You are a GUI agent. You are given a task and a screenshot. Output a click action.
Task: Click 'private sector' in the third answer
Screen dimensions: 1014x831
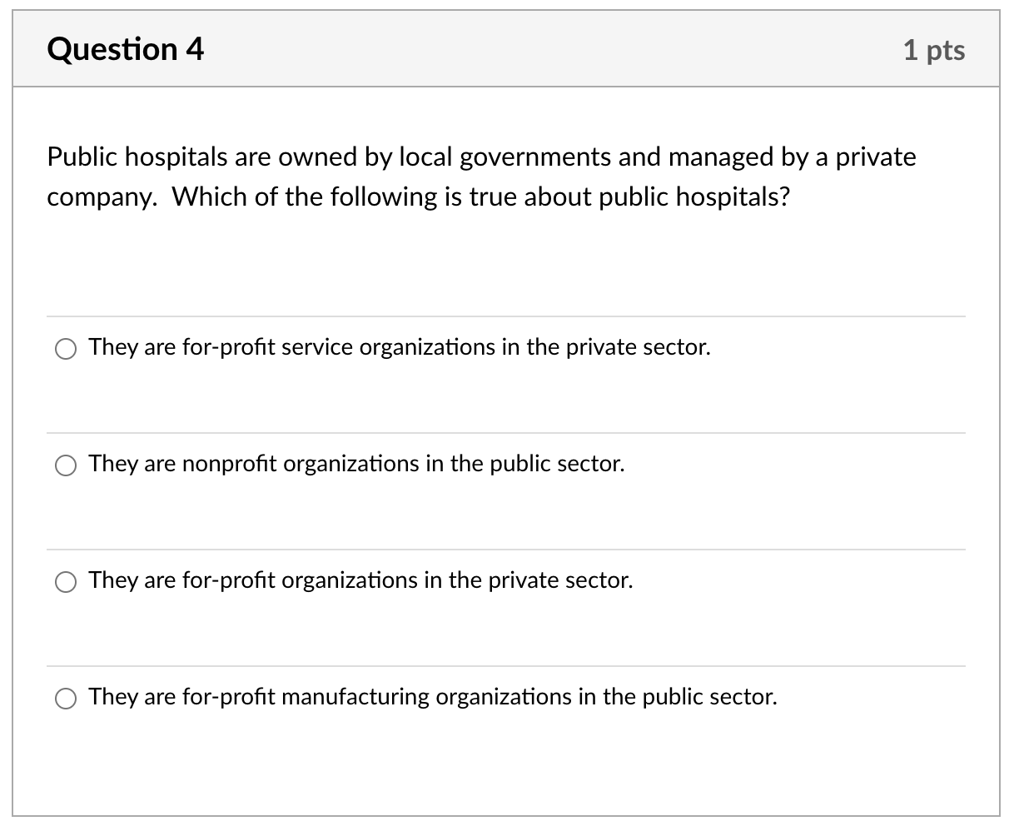click(560, 580)
